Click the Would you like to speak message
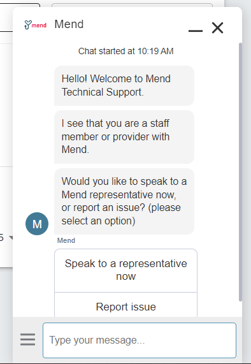Screen dimensions: 251x364 [x=124, y=201]
